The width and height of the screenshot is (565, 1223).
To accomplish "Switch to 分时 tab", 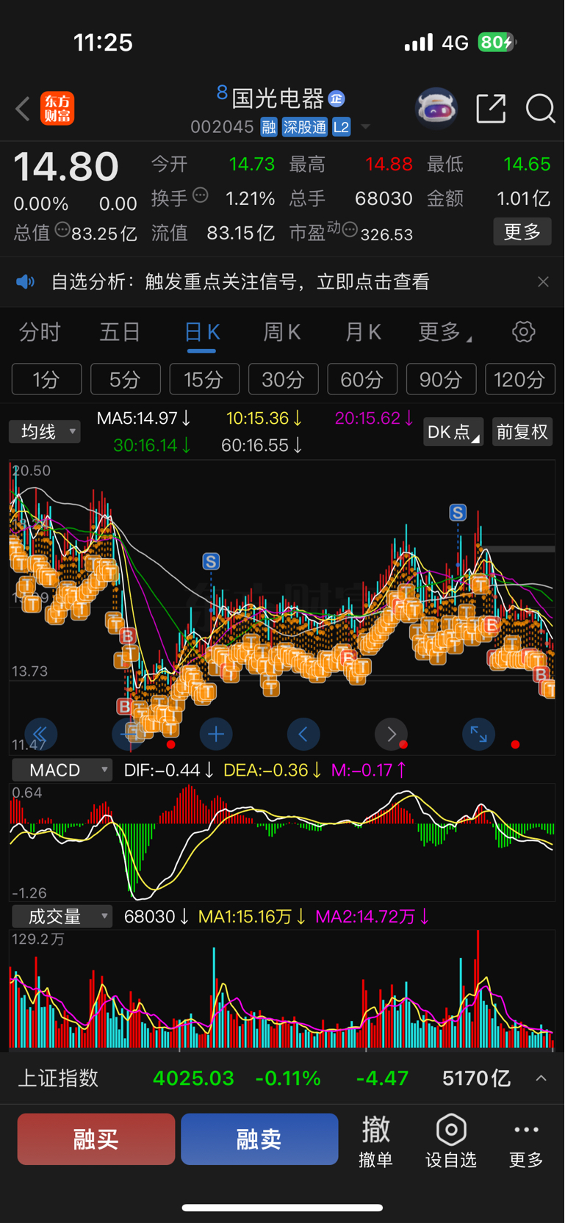I will click(x=40, y=332).
